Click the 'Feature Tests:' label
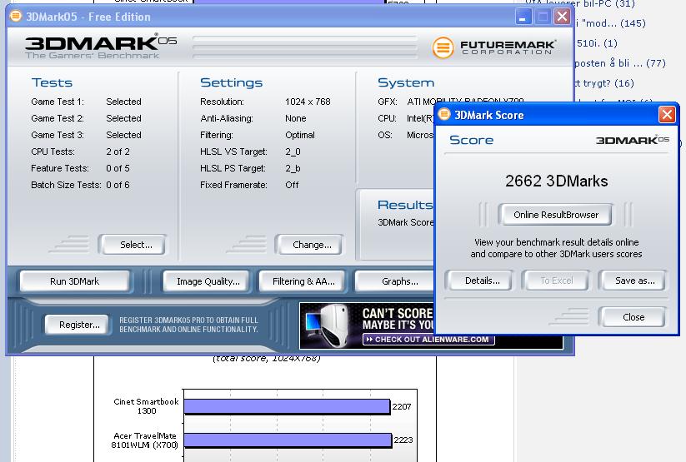Viewport: 686px width, 462px height. (59, 168)
